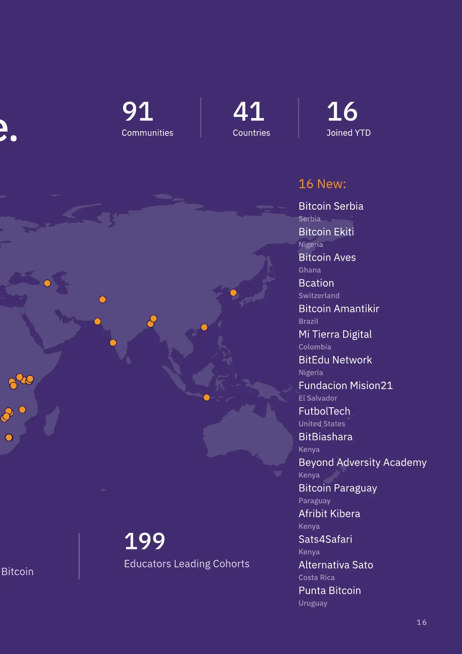Image resolution: width=462 pixels, height=654 pixels.
Task: Click the "Bitcoin Ekiti" entry
Action: tap(326, 232)
